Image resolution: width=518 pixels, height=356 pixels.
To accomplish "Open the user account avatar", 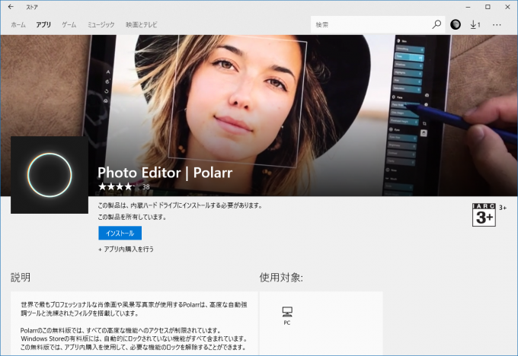I will [x=456, y=25].
